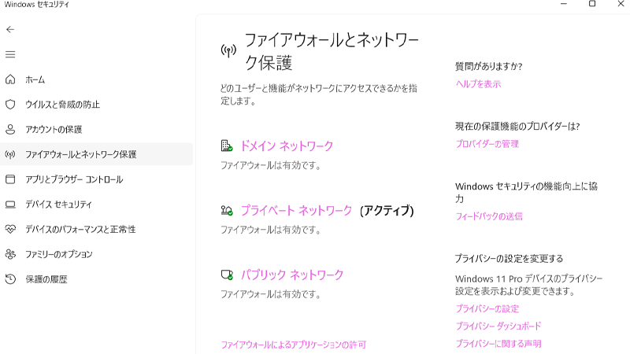
Task: Click the shield icon for ウイルスと脅威の防止
Action: tap(10, 105)
